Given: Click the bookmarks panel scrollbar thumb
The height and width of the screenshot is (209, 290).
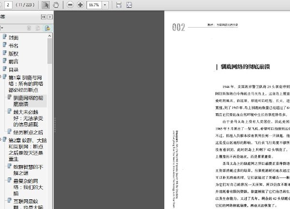Looking at the screenshot, I should tap(50, 51).
